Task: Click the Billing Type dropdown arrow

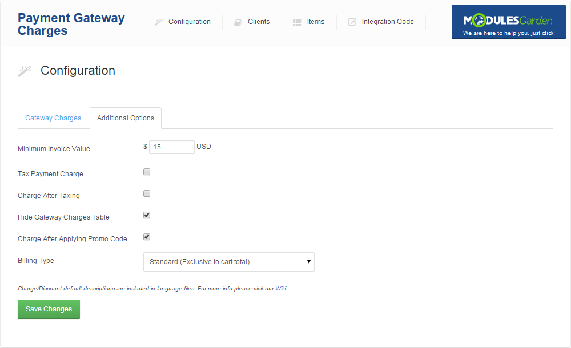Action: click(309, 262)
